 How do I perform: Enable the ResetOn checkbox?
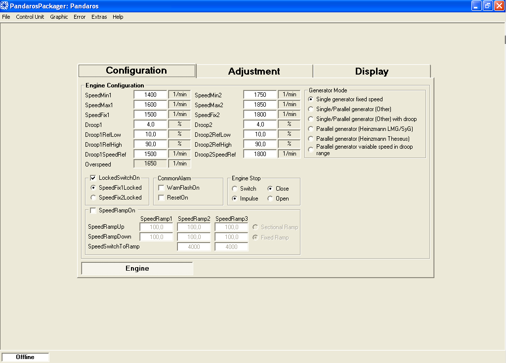point(162,198)
